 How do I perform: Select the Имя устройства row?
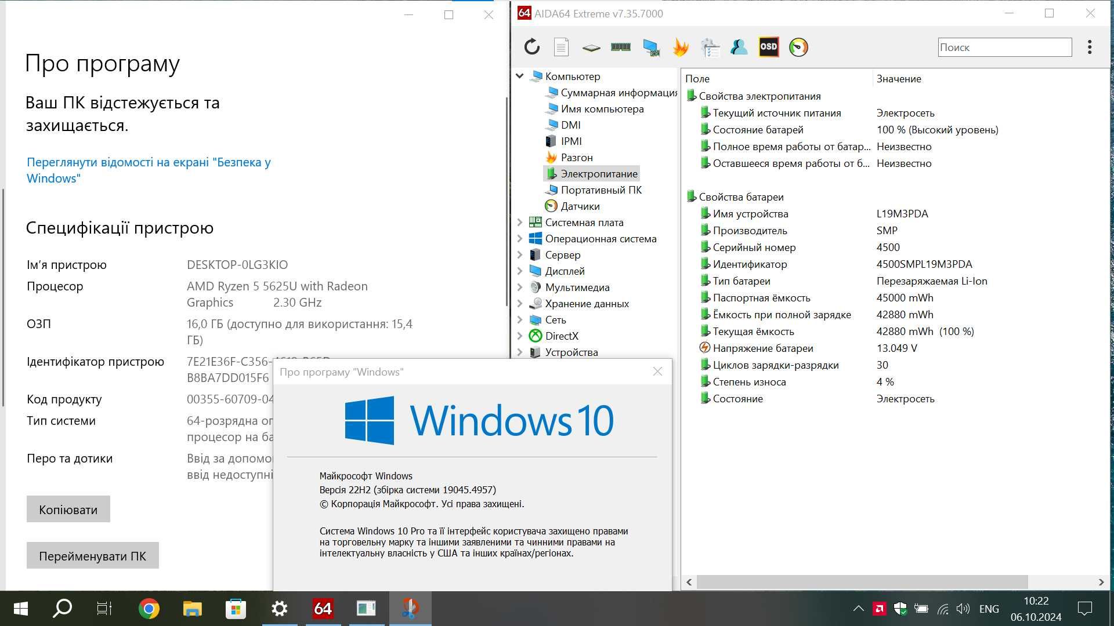point(894,214)
